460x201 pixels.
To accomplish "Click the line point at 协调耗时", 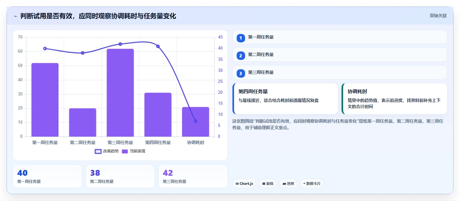I will click(x=195, y=121).
